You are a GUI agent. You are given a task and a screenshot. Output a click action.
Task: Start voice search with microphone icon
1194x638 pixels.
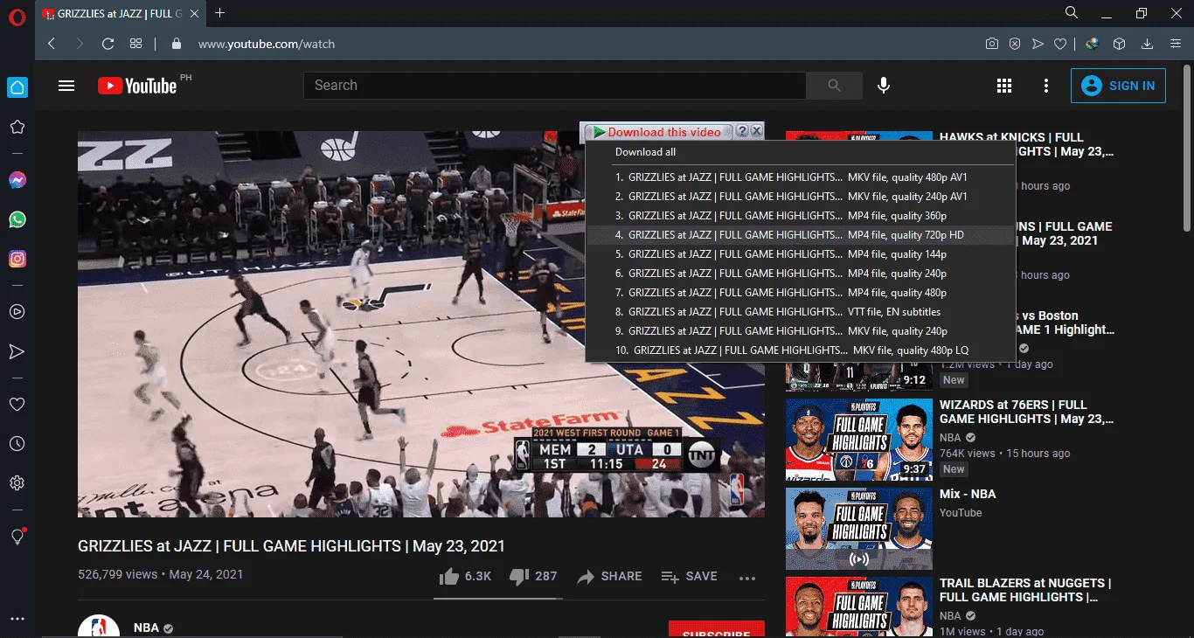click(884, 86)
